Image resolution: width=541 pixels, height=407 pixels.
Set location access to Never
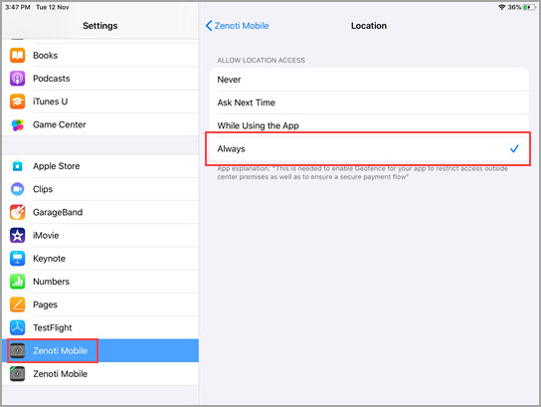tap(369, 80)
